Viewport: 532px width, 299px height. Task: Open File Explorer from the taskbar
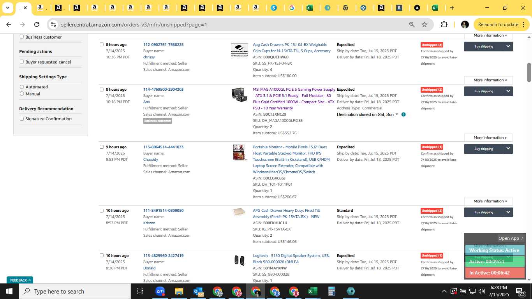pos(179,291)
